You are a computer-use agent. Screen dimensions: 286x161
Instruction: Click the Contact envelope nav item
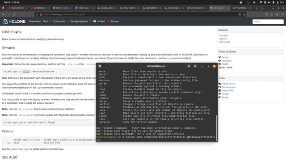[x=99, y=21]
